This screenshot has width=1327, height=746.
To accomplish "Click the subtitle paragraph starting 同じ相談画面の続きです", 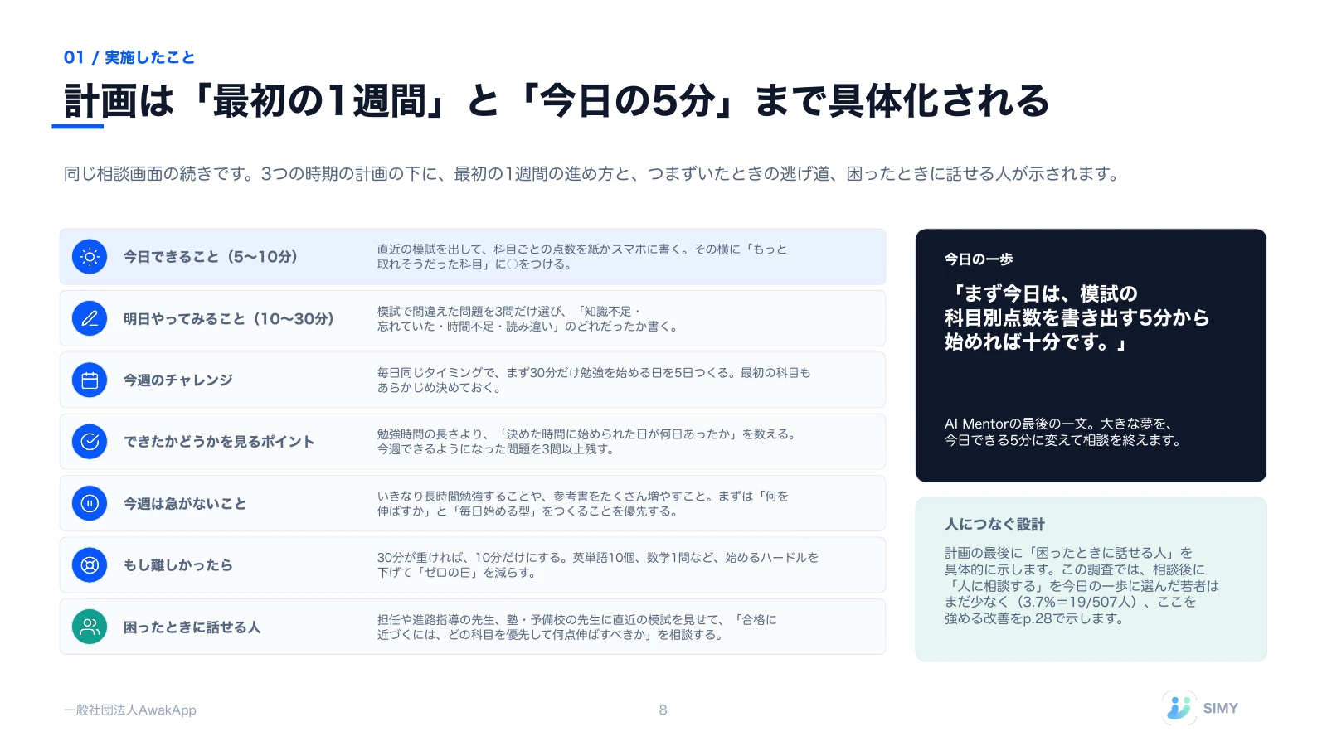I will (x=592, y=174).
